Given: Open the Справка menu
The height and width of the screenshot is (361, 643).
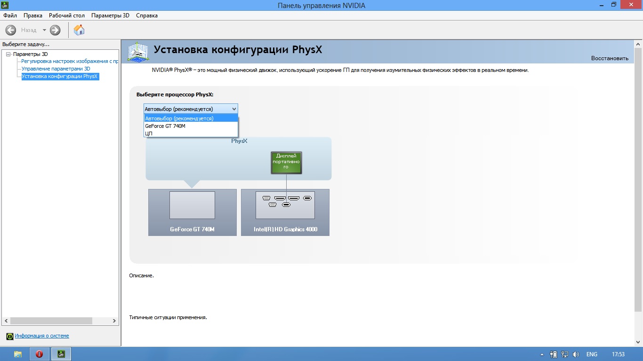Looking at the screenshot, I should tap(147, 16).
